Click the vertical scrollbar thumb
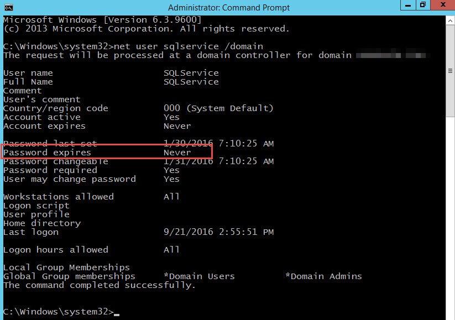The image size is (455, 320). (450, 71)
